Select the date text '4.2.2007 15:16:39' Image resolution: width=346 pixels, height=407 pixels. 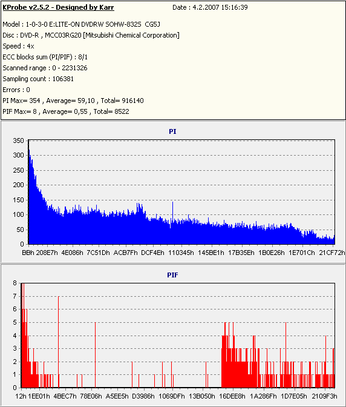click(220, 7)
